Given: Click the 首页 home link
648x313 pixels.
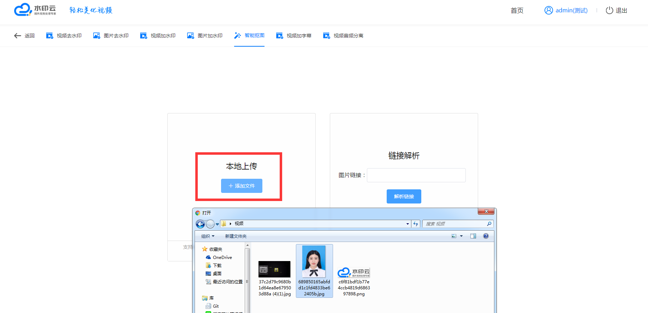Looking at the screenshot, I should [517, 11].
